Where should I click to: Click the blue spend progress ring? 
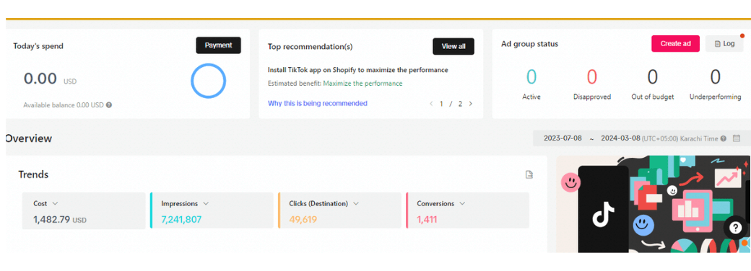(x=209, y=81)
